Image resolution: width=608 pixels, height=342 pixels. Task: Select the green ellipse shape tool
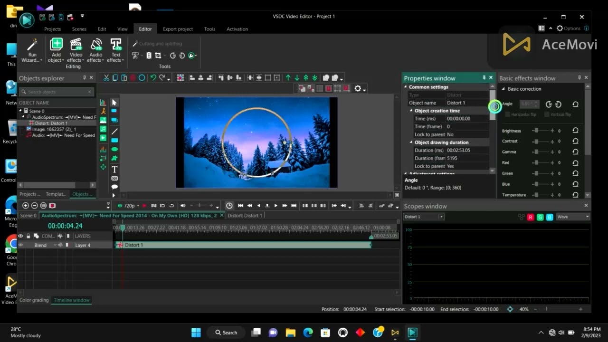(114, 150)
